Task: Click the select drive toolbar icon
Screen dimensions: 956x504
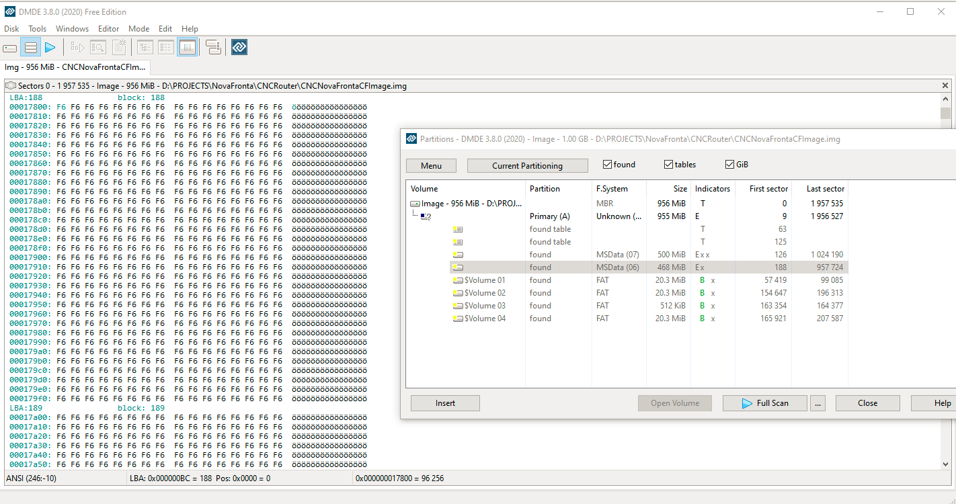Action: [10, 48]
